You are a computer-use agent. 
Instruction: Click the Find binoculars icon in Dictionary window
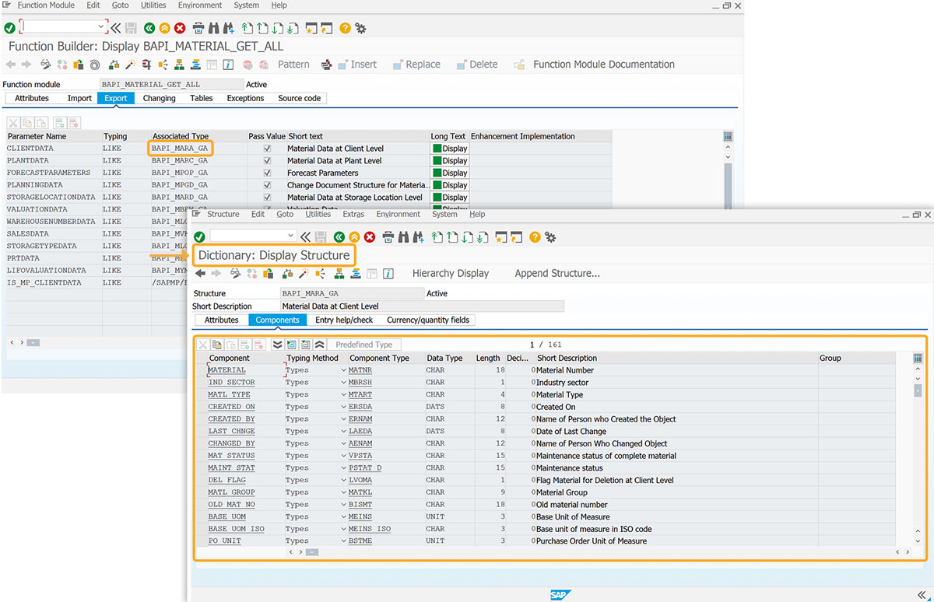[x=404, y=236]
